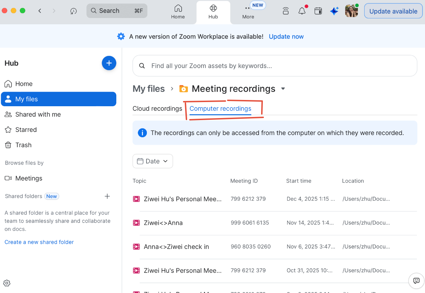Click the Start time column header
The height and width of the screenshot is (293, 425).
click(299, 181)
